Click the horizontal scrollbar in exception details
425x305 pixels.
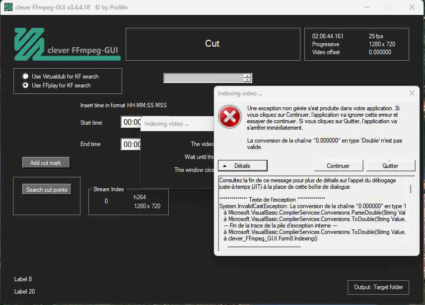click(x=264, y=247)
